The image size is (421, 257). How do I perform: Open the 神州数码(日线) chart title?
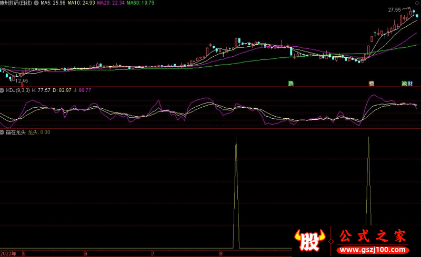coord(16,3)
